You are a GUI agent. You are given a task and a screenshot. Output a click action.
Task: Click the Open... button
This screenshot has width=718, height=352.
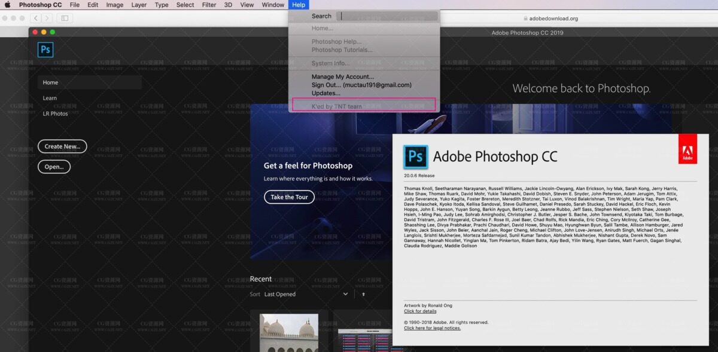pos(54,167)
